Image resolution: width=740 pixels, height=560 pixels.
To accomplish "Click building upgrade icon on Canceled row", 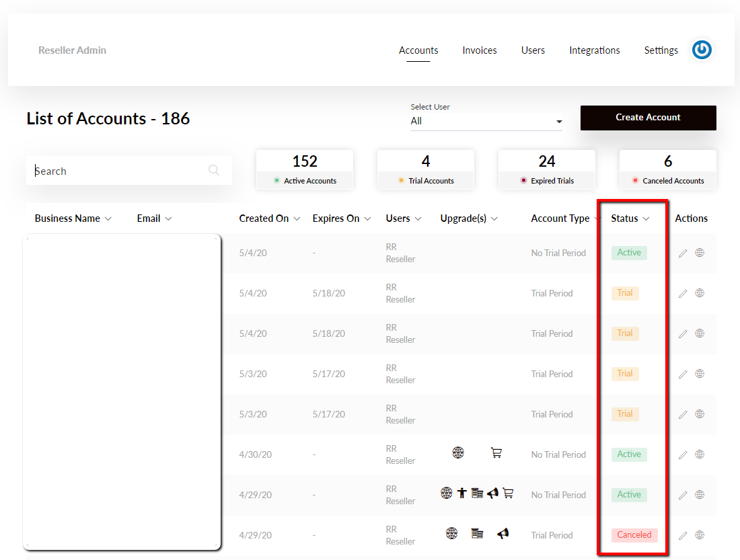I will [x=477, y=534].
